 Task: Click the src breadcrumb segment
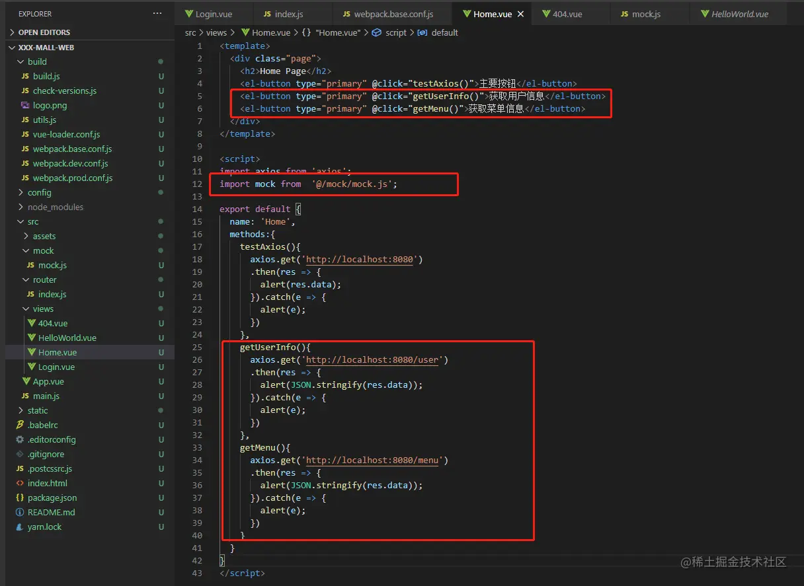pyautogui.click(x=190, y=32)
